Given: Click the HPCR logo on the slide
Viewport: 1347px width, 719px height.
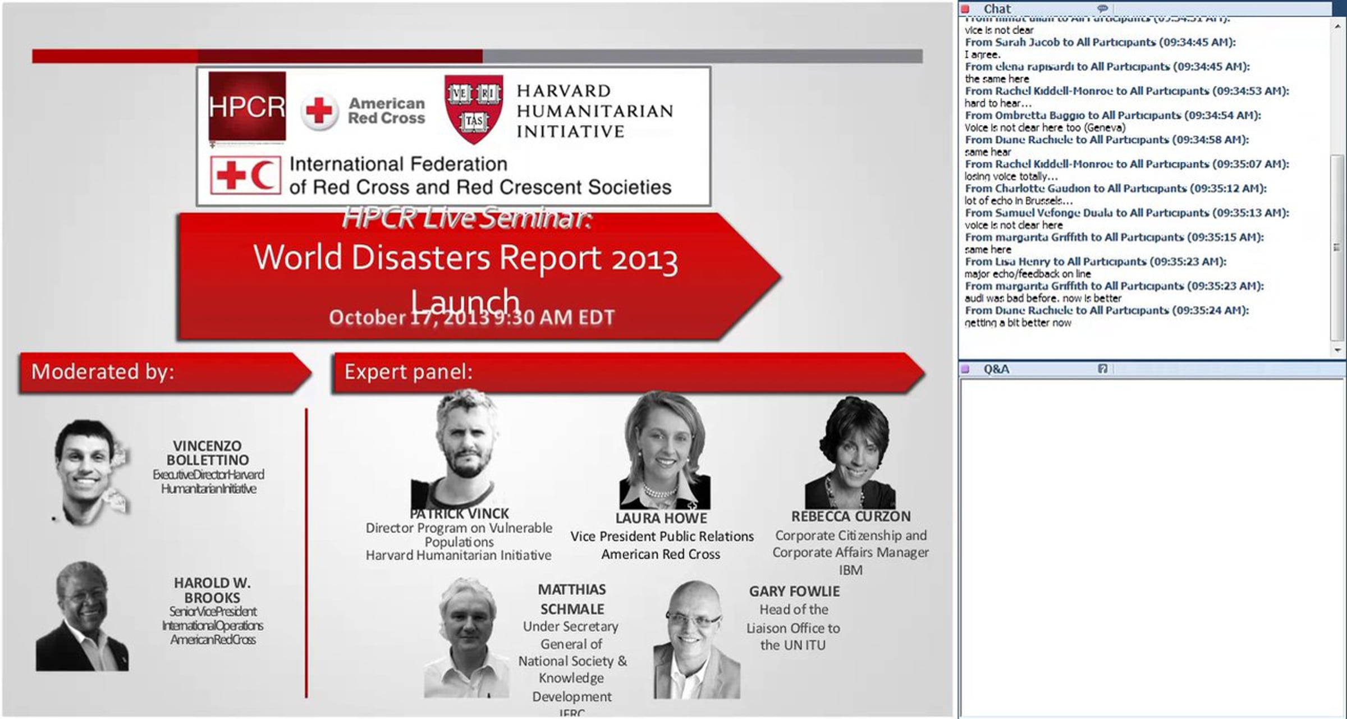Looking at the screenshot, I should (x=247, y=106).
